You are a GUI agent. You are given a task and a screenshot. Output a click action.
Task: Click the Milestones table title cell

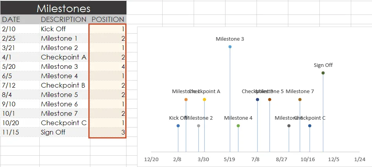(63, 8)
